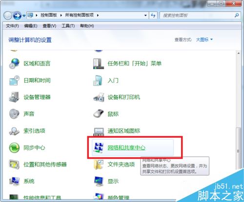The height and width of the screenshot is (202, 244).
Task: Click the scrollbar up arrow
Action: 239,53
